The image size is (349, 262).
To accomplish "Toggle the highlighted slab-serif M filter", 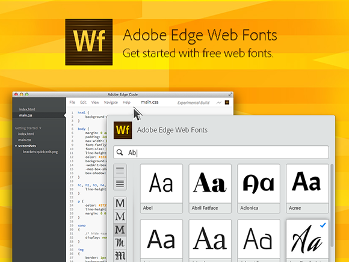I will [120, 230].
